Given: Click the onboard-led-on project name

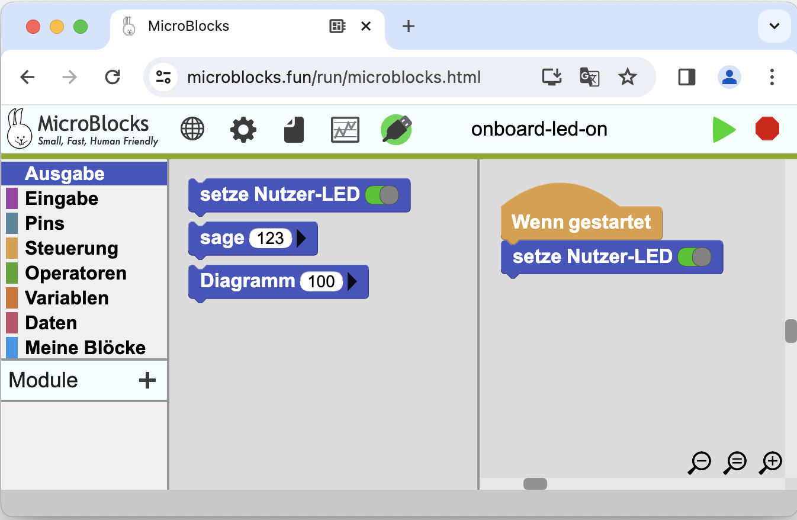Looking at the screenshot, I should (539, 129).
